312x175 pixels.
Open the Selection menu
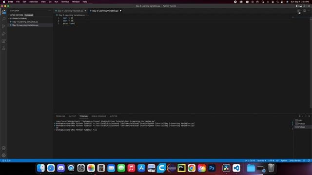pos(34,2)
